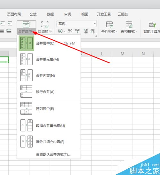Image resolution: width=160 pixels, height=175 pixels.
Task: Choose 合并居中(C) from the merge menu
Action: [x=49, y=43]
